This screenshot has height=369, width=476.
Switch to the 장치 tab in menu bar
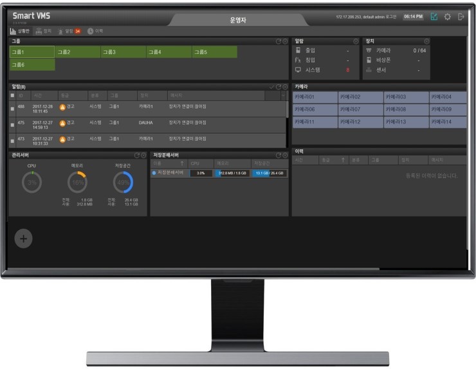click(x=43, y=31)
